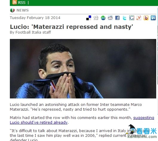The image size is (158, 141).
Task: Click the Tuesday February 18 2014 date
Action: pos(35,18)
